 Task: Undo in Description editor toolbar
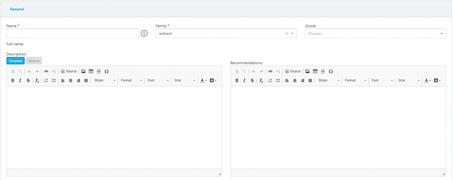pos(29,71)
